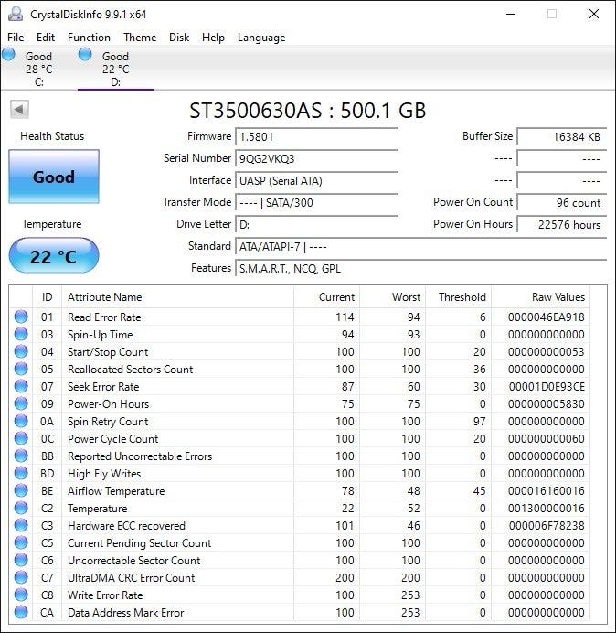Screen dimensions: 616x633
Task: Click the Drive Letter field D:
Action: (316, 224)
